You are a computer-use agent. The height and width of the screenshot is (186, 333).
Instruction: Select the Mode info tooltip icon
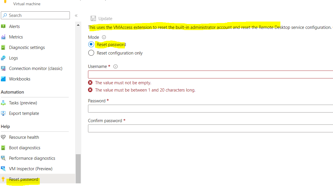pyautogui.click(x=103, y=37)
